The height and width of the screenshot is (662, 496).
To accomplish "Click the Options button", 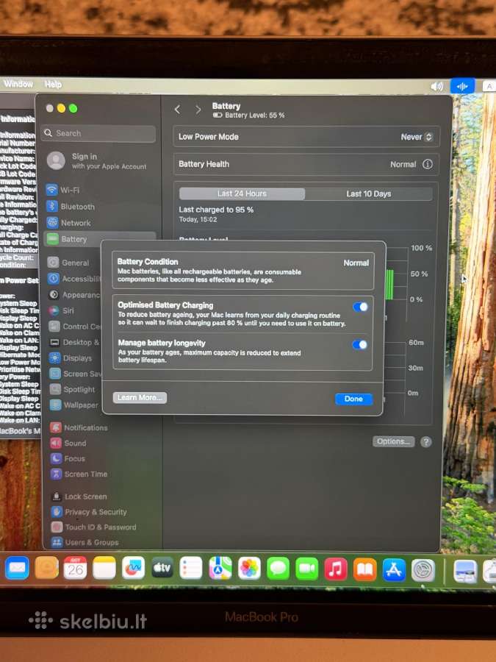I will tap(394, 441).
